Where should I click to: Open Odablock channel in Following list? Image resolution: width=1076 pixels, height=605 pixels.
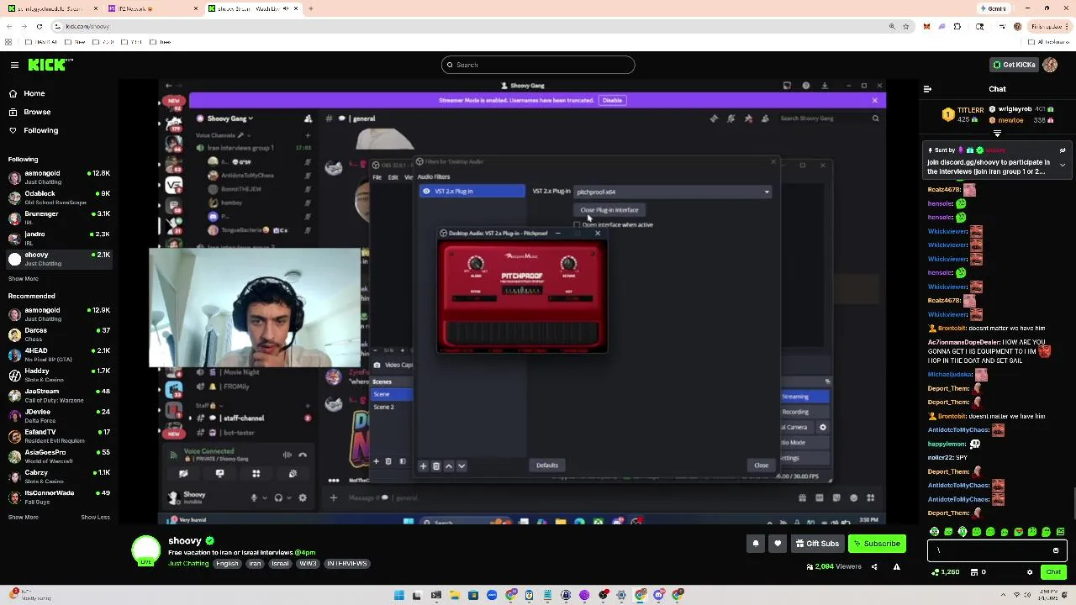pyautogui.click(x=59, y=197)
